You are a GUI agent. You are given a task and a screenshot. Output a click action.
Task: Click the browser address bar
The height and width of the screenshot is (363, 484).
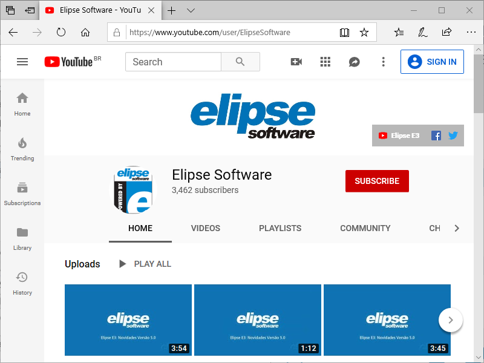tap(230, 31)
